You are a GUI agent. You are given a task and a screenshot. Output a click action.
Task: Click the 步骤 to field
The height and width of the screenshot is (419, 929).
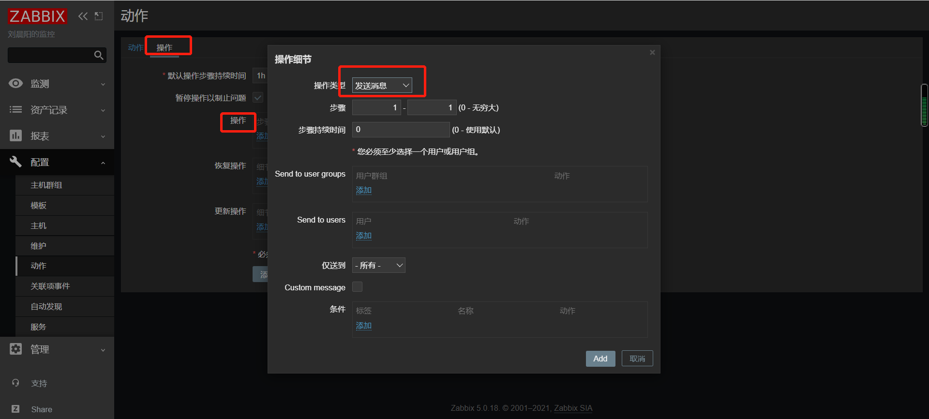tap(432, 107)
